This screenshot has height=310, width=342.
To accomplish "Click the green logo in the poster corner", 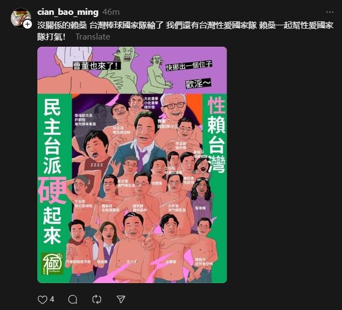I will (x=52, y=264).
